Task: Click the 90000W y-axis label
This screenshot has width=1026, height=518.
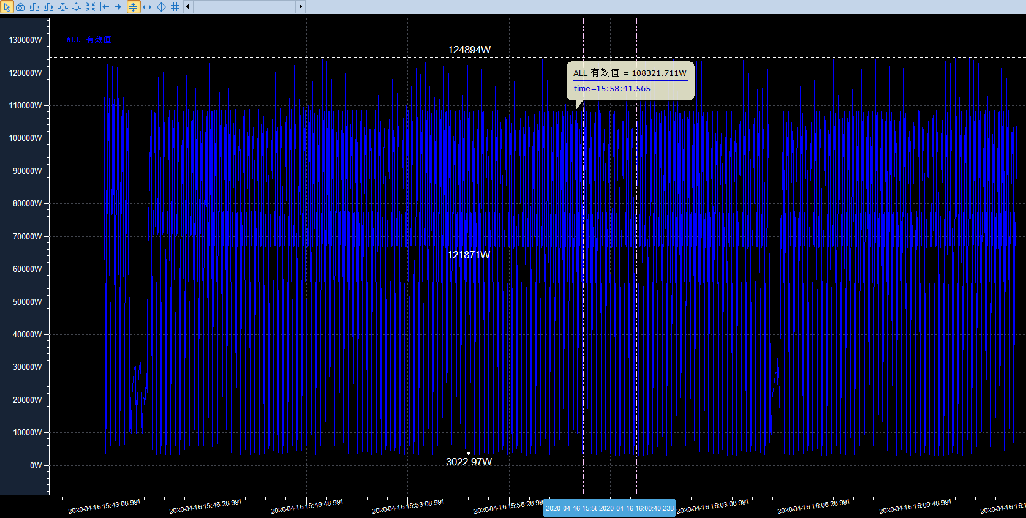Action: point(28,171)
